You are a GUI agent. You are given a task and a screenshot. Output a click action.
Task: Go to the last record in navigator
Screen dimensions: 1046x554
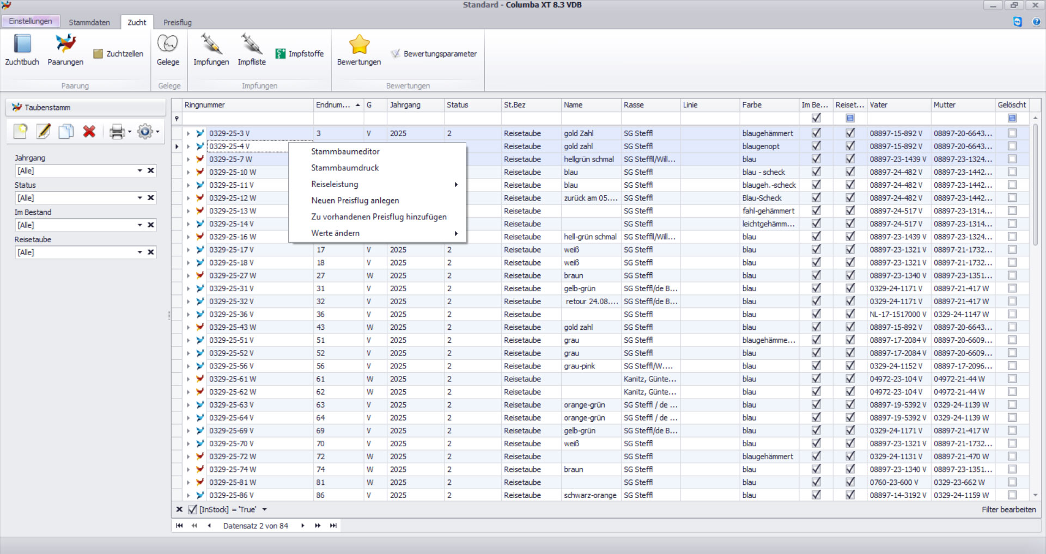(333, 526)
